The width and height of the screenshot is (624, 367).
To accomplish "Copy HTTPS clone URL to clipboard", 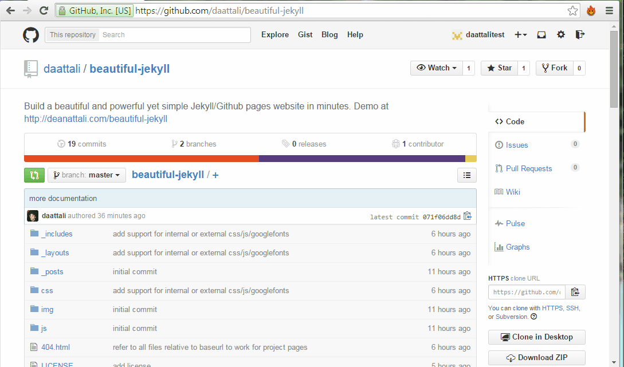I will coord(575,292).
